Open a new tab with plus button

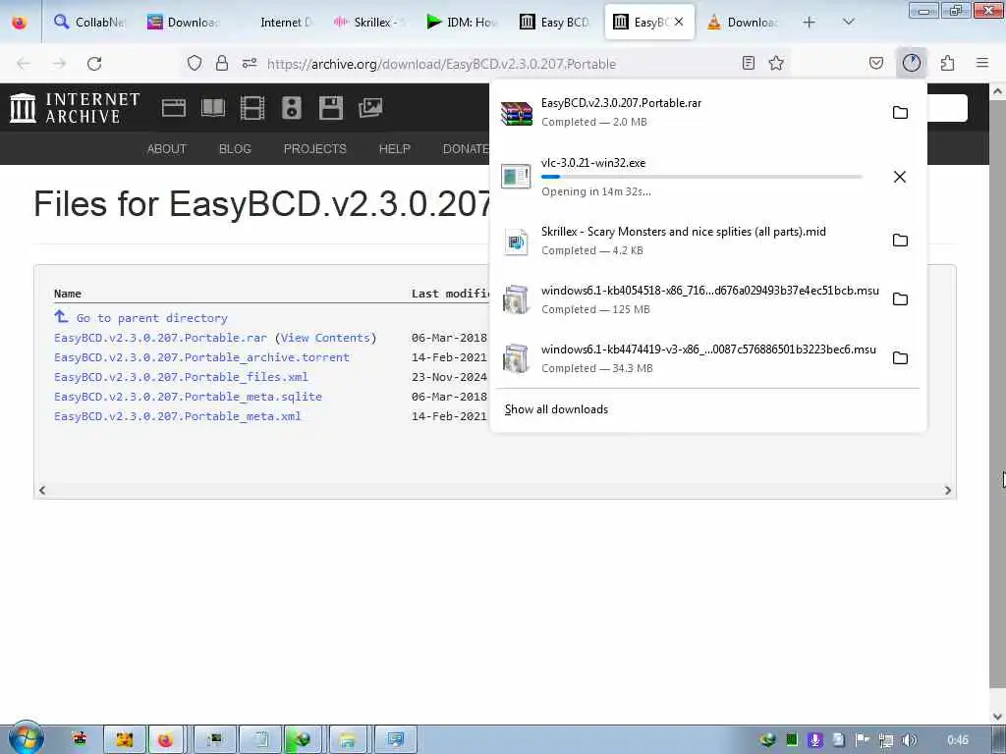click(810, 22)
